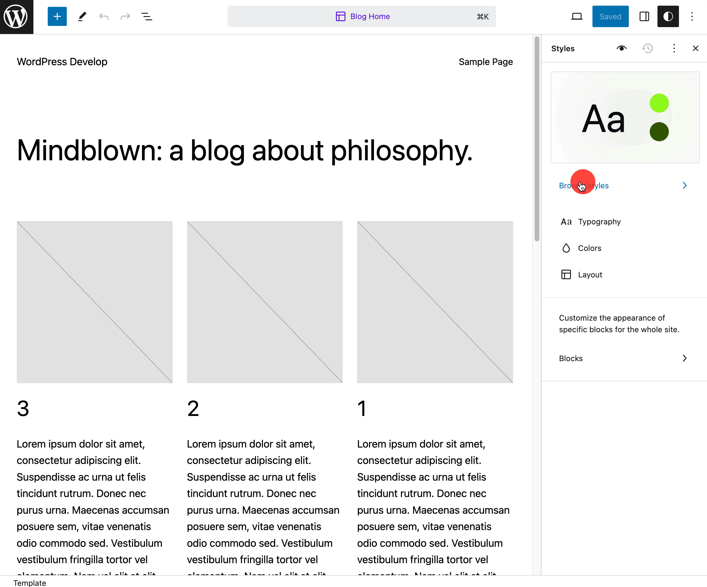The height and width of the screenshot is (587, 707).
Task: Toggle the Styles half-circle button
Action: (x=668, y=16)
